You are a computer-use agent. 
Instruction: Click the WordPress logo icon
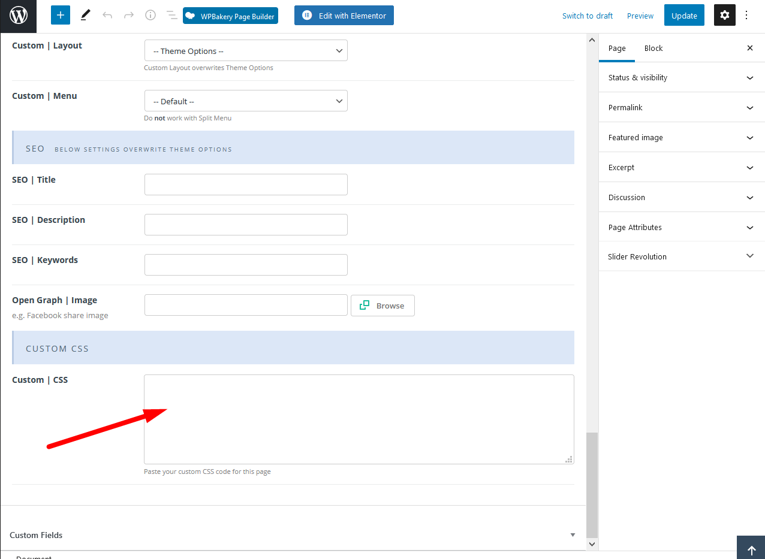click(x=19, y=16)
